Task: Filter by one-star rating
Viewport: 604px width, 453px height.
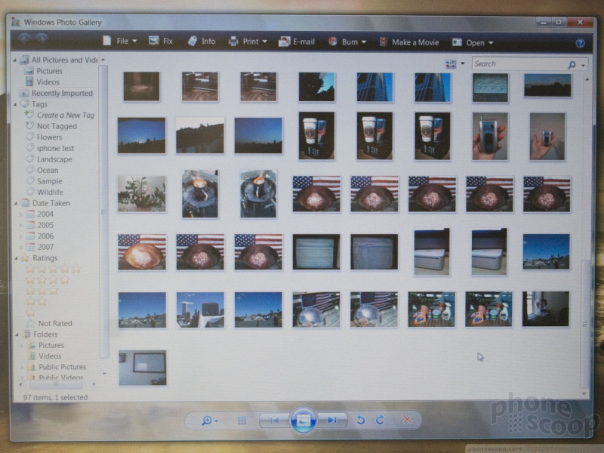Action: click(30, 313)
